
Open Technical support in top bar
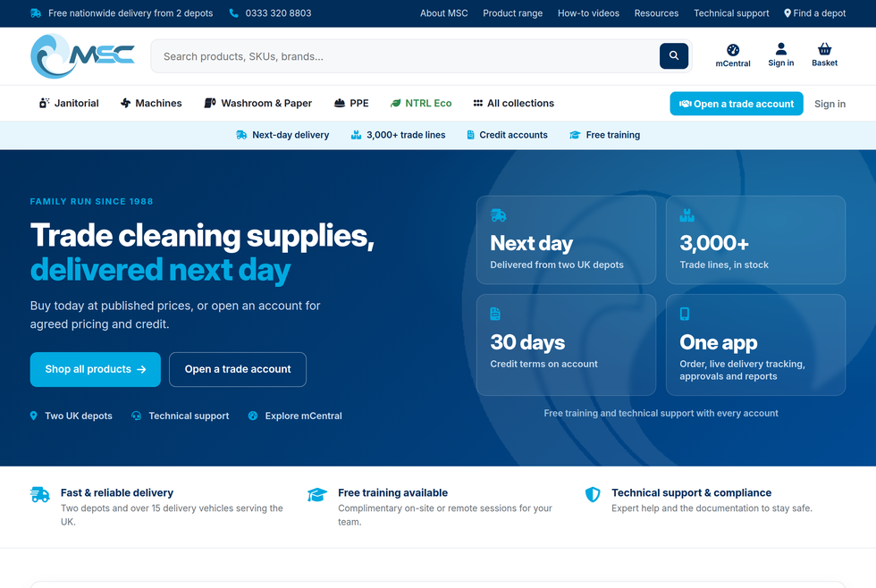click(x=731, y=13)
